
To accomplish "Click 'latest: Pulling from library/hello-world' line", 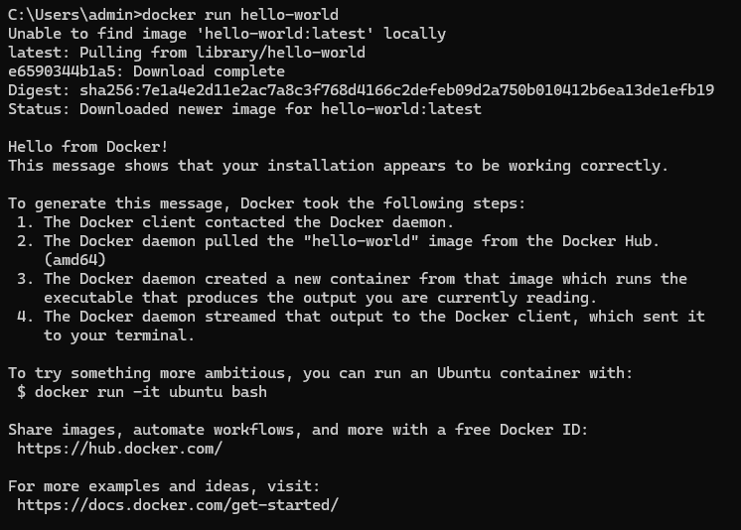I will pyautogui.click(x=186, y=53).
